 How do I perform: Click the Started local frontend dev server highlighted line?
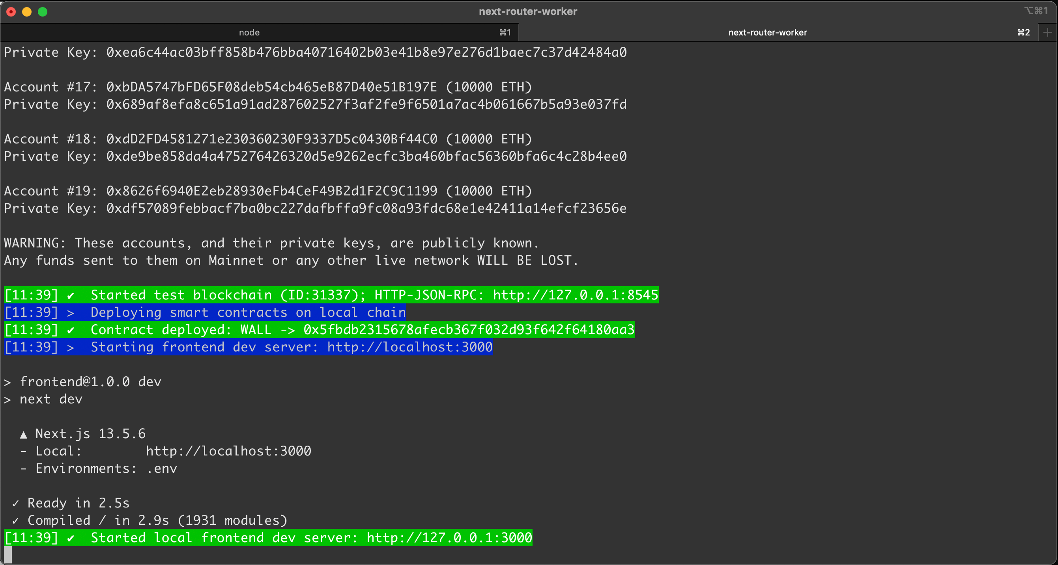(267, 537)
